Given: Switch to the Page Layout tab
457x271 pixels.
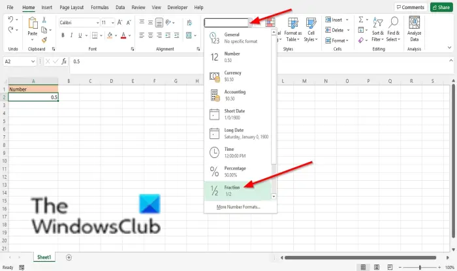Looking at the screenshot, I should point(71,7).
